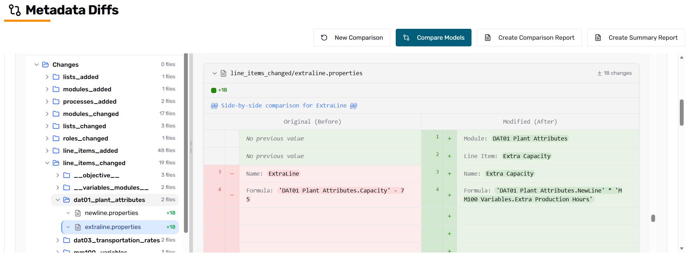
Task: Click the green +18 additions badge
Action: point(219,90)
